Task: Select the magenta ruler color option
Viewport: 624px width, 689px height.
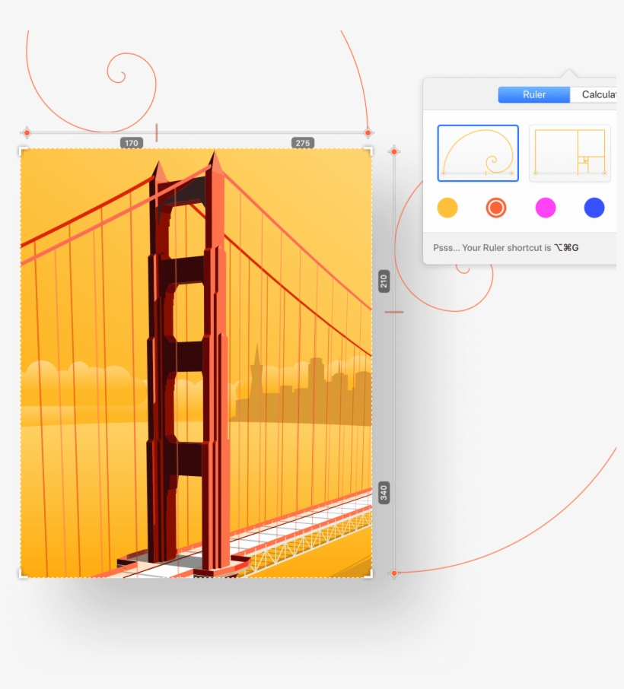Action: (x=545, y=208)
